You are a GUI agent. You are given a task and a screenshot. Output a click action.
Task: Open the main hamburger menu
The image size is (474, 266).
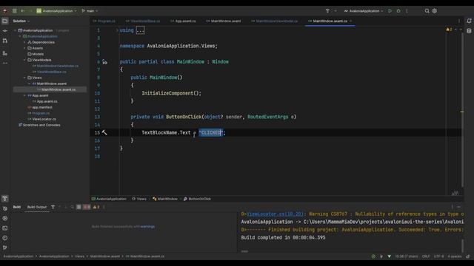[x=15, y=11]
